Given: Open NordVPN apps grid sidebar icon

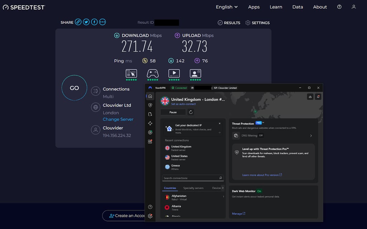Looking at the screenshot, I should click(x=150, y=141).
